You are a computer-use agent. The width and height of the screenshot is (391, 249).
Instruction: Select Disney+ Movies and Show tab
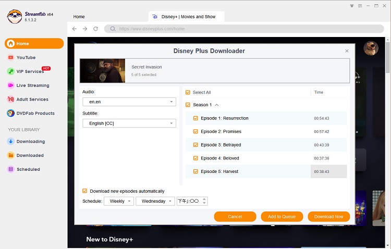click(x=187, y=17)
